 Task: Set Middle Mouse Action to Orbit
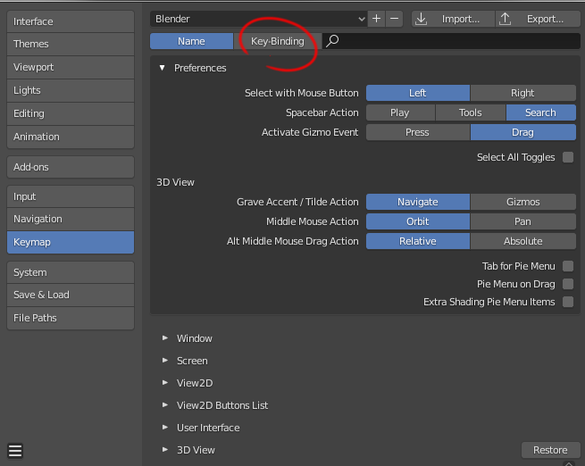418,221
